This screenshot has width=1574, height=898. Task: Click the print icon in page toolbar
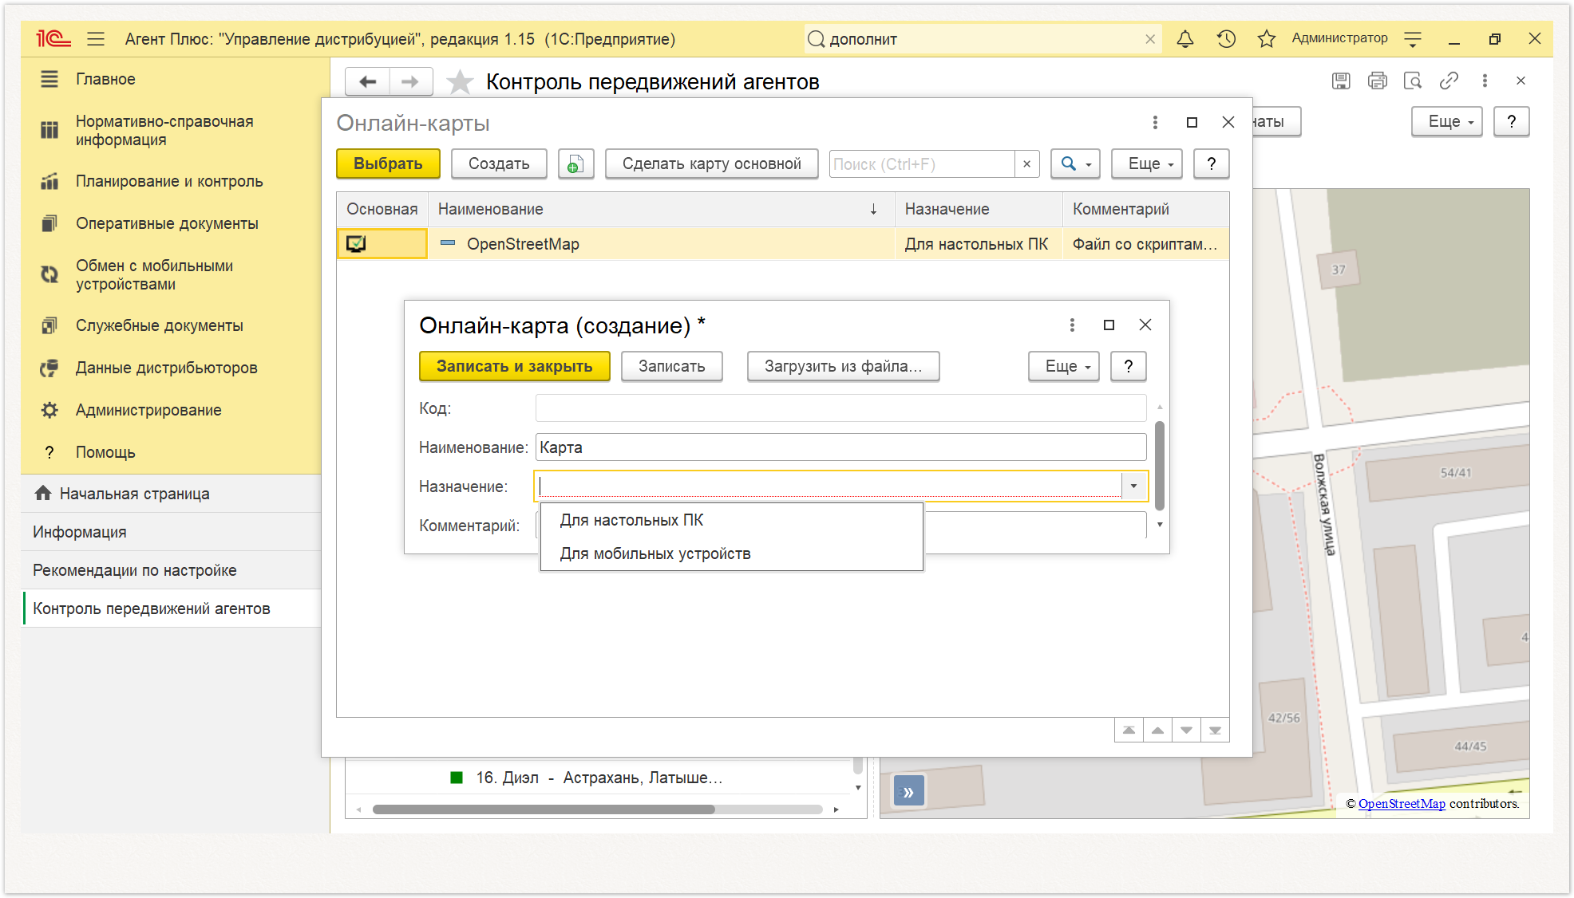click(x=1377, y=81)
